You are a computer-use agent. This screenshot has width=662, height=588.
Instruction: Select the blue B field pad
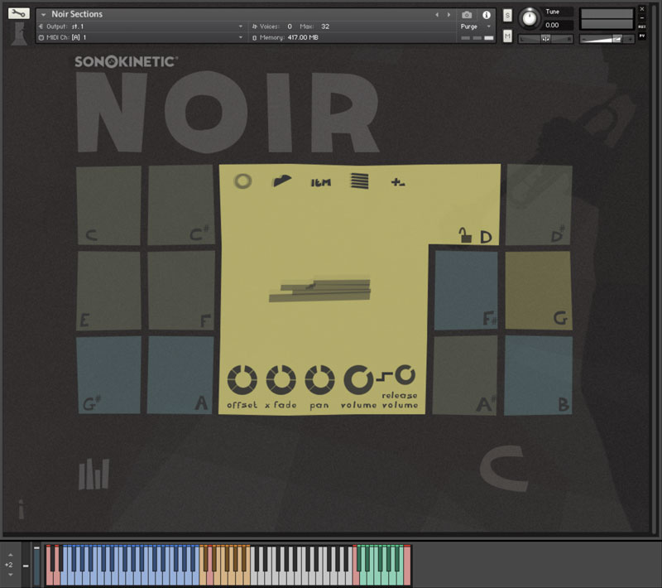(x=538, y=375)
